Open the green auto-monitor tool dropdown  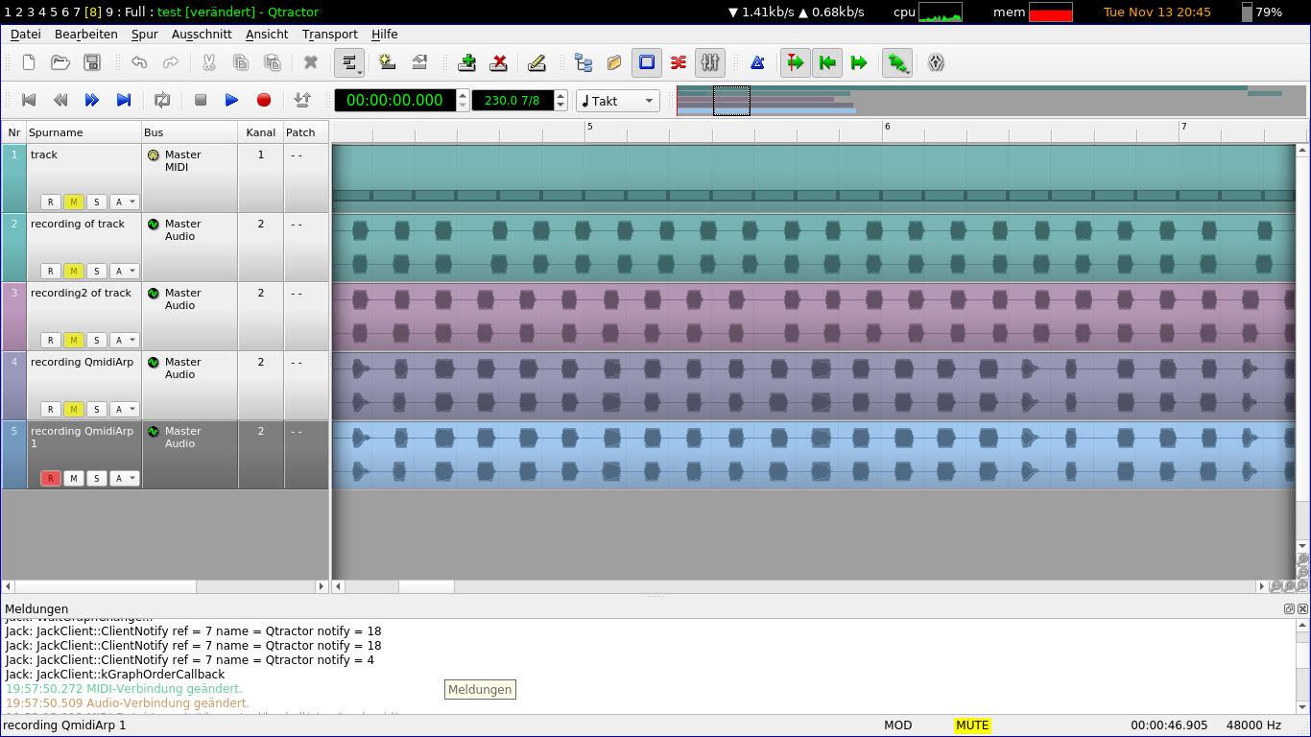[x=897, y=62]
